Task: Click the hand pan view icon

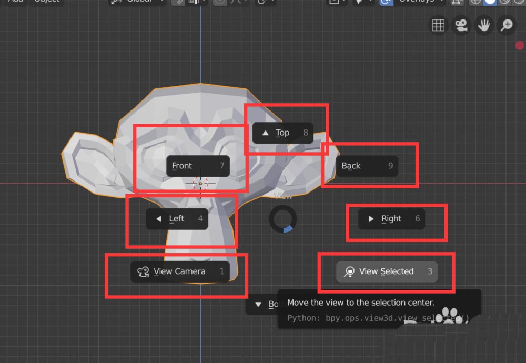Action: (x=484, y=25)
